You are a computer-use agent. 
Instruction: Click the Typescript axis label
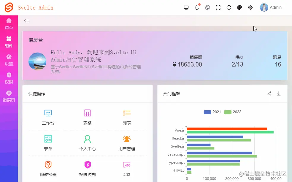(x=176, y=162)
